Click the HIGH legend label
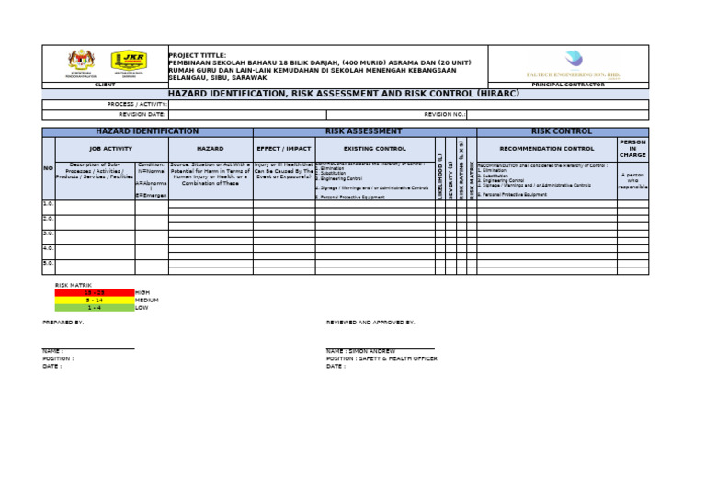 (142, 293)
